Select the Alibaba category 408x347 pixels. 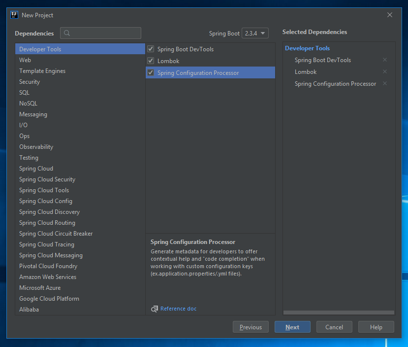[x=80, y=310]
